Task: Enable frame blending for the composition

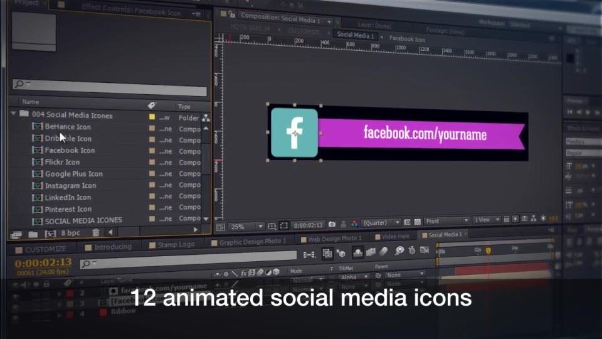Action: pos(371,252)
